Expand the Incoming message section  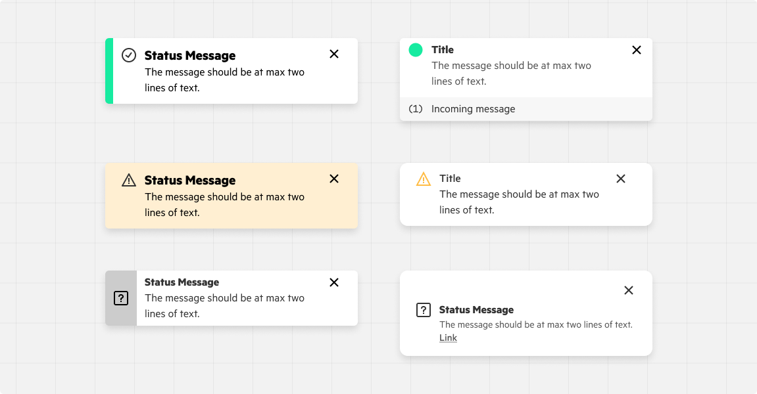pos(473,109)
